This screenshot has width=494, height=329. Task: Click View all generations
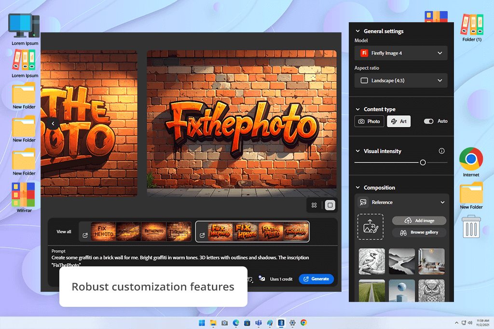click(x=64, y=232)
